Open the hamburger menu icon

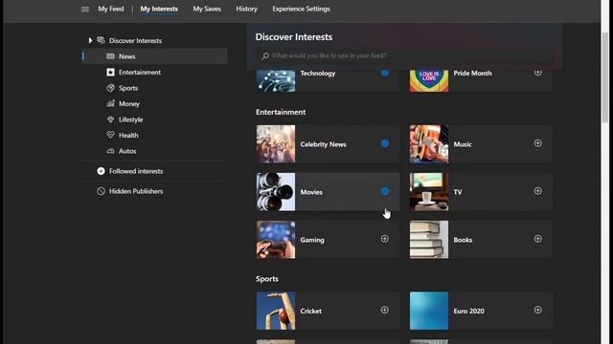[85, 9]
